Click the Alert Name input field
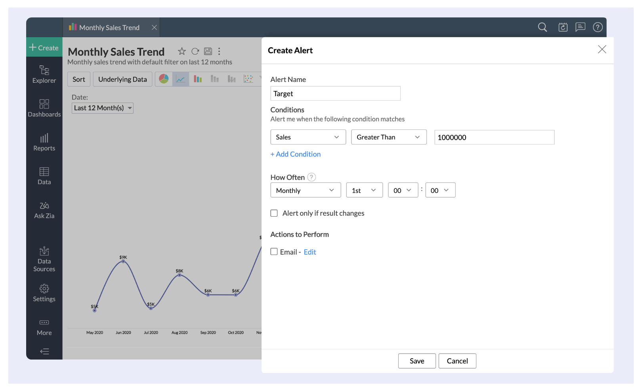This screenshot has width=642, height=392. [x=335, y=93]
